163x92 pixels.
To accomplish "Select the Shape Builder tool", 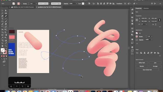I will tap(2, 32).
